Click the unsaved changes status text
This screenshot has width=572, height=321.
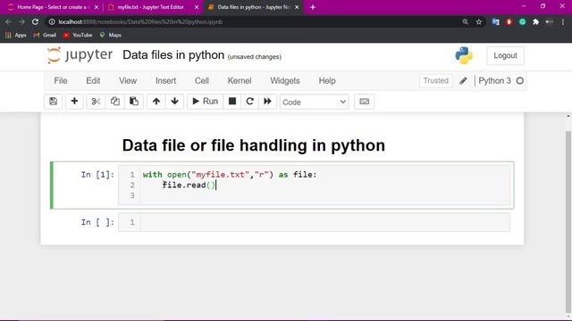254,57
